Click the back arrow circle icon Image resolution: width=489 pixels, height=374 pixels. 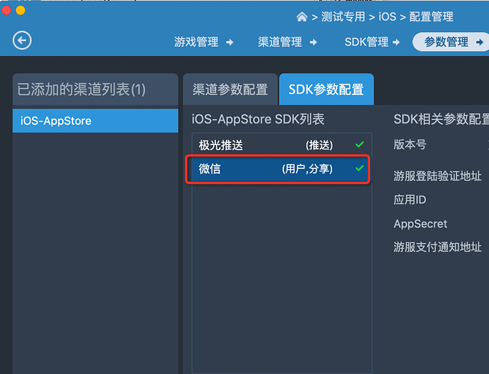(22, 40)
